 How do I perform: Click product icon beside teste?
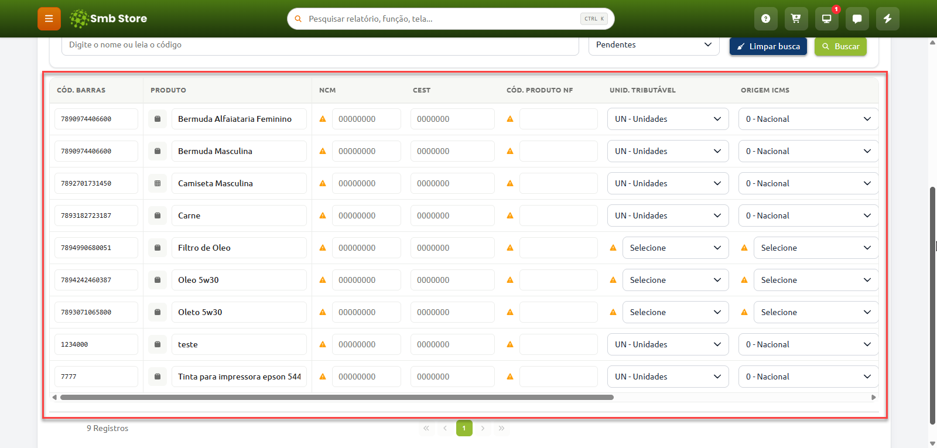pos(158,344)
